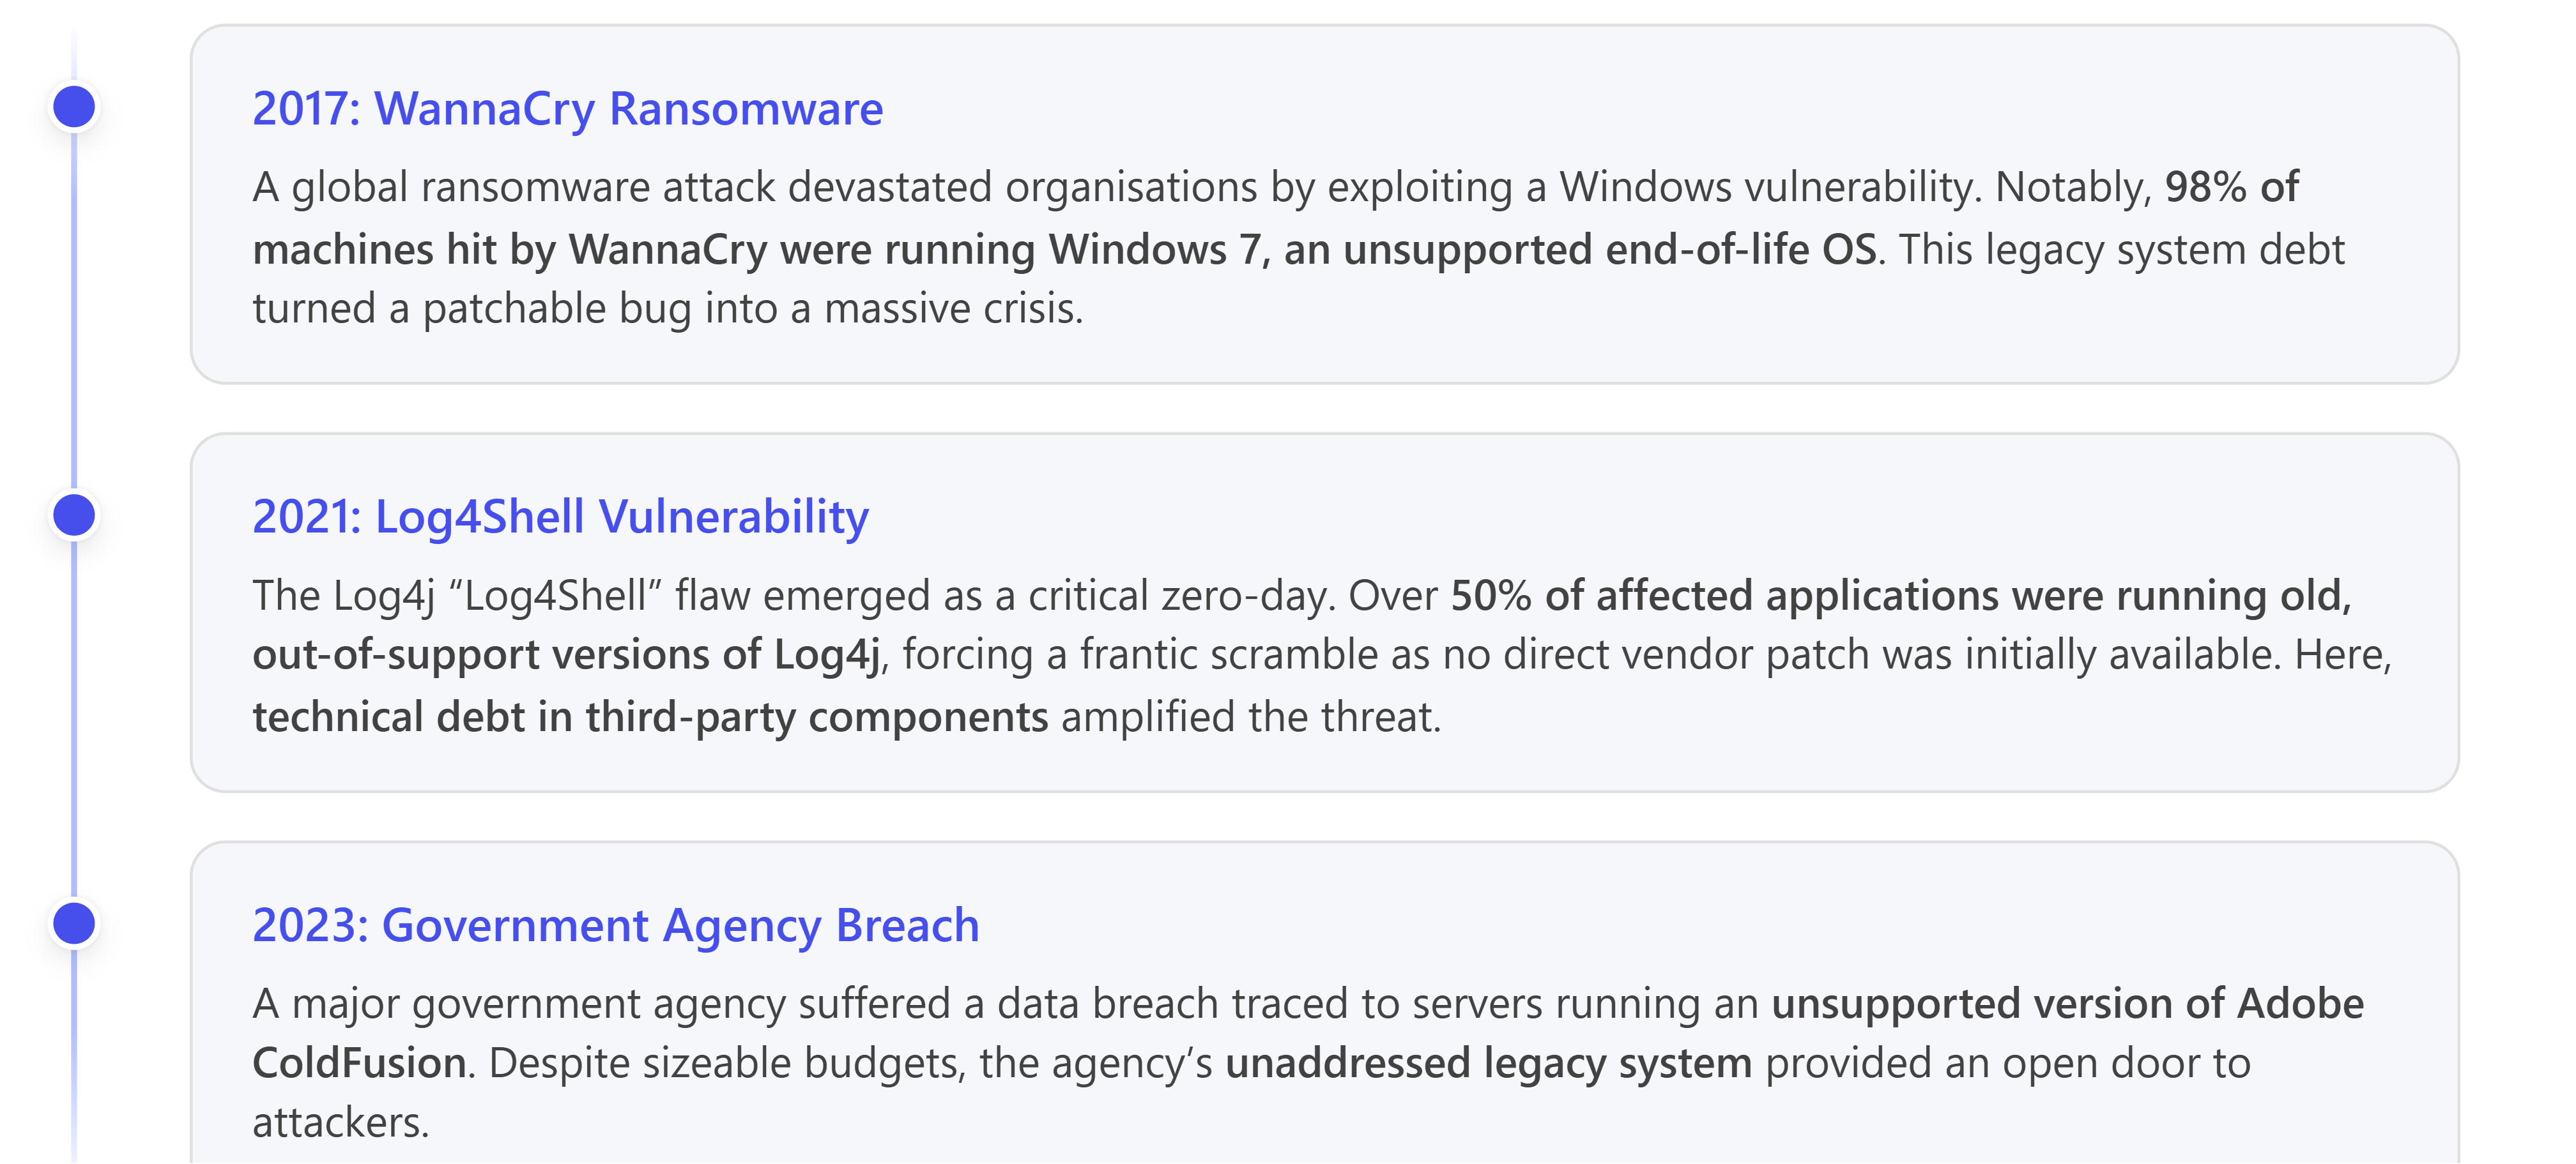Viewport: 2576px width, 1164px height.
Task: Click "A major government agency suffered" sentence
Action: [601, 1003]
